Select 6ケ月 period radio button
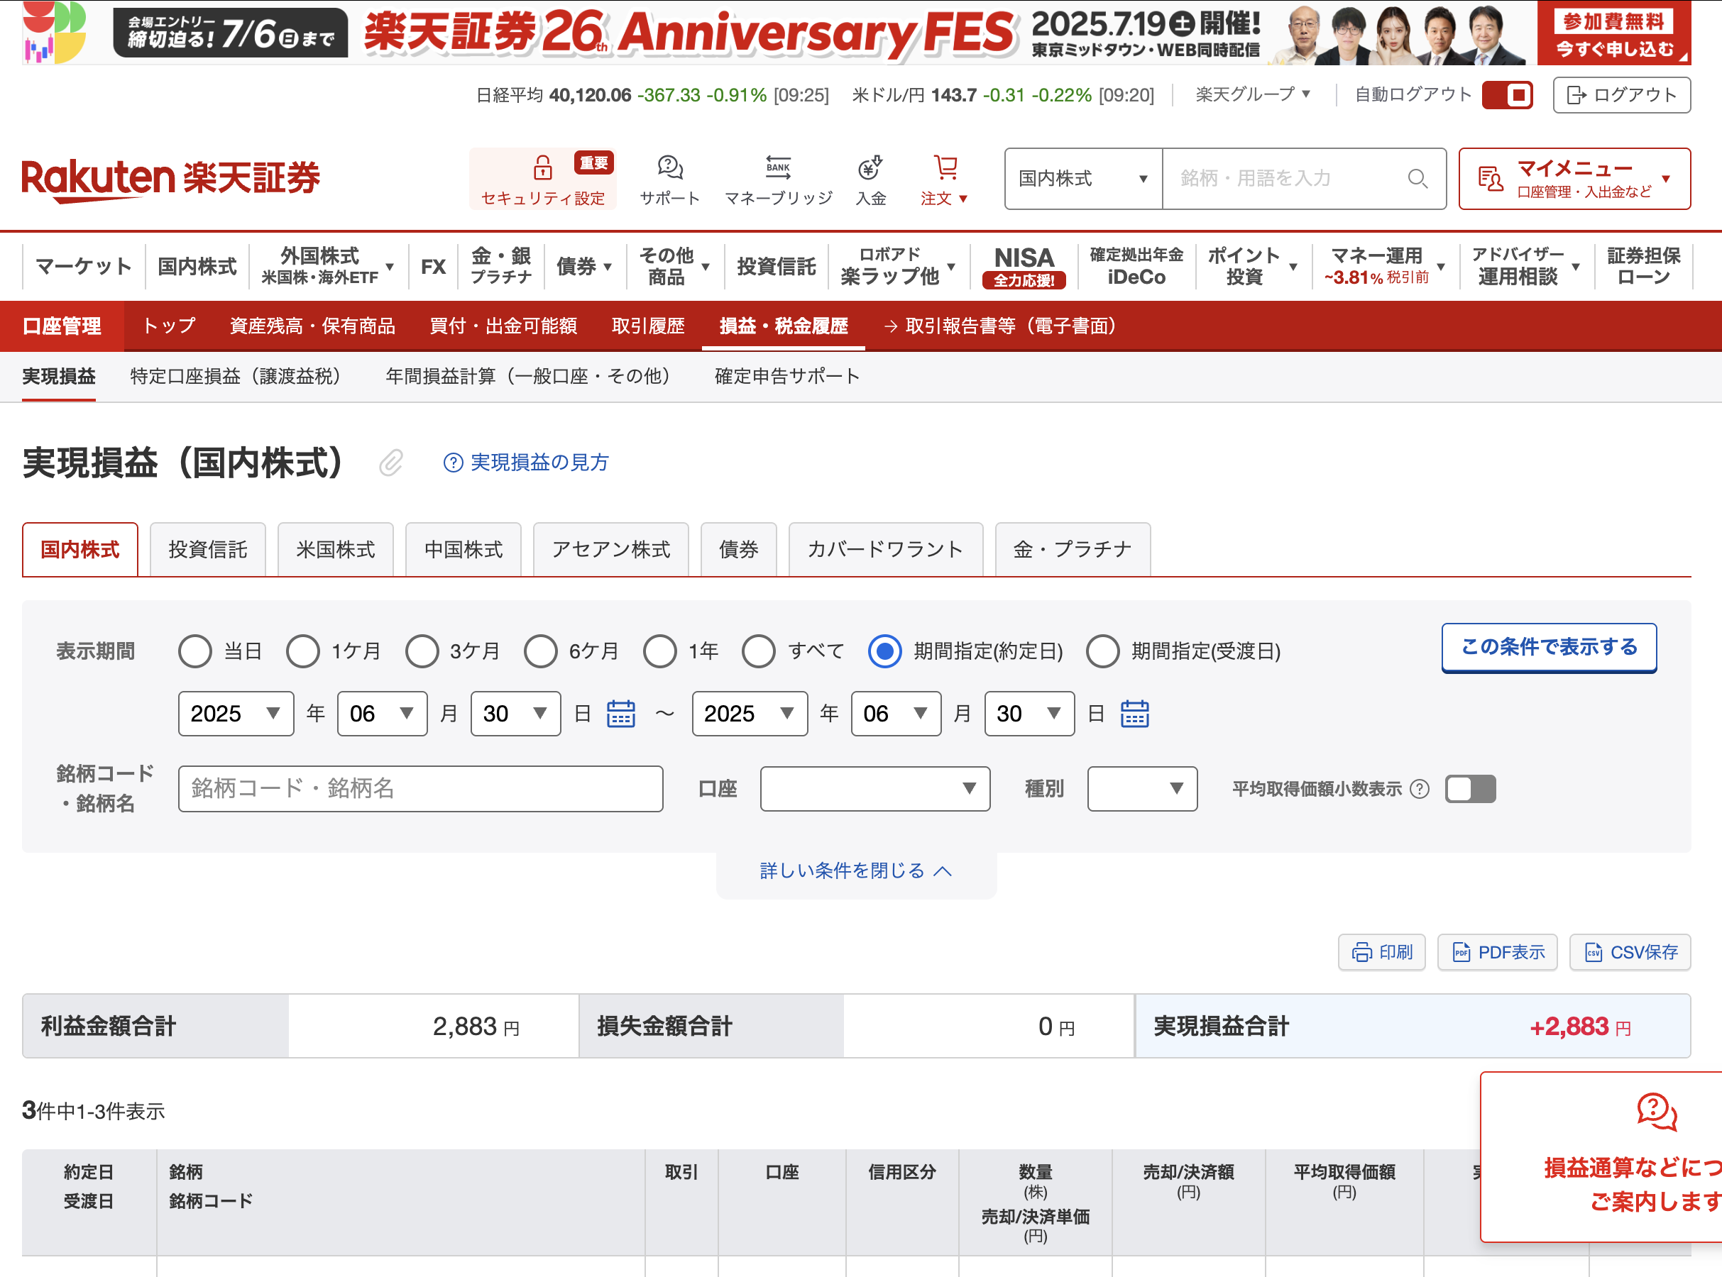 pyautogui.click(x=540, y=651)
